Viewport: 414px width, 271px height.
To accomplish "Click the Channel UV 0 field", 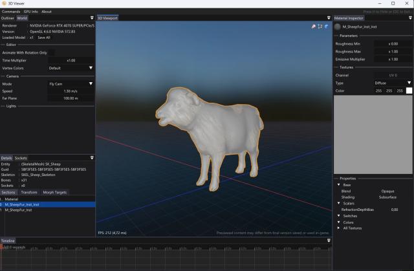I will pyautogui.click(x=393, y=75).
